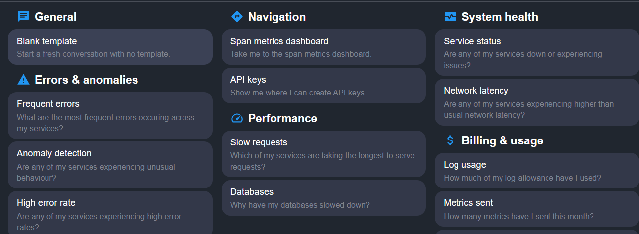The image size is (639, 234).
Task: Open the Span metrics dashboard template
Action: click(323, 47)
